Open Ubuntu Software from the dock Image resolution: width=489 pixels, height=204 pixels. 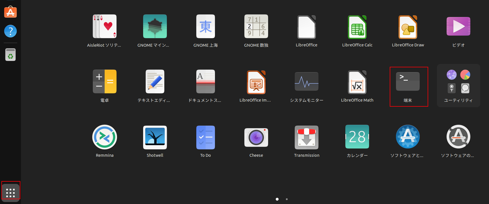coord(10,12)
